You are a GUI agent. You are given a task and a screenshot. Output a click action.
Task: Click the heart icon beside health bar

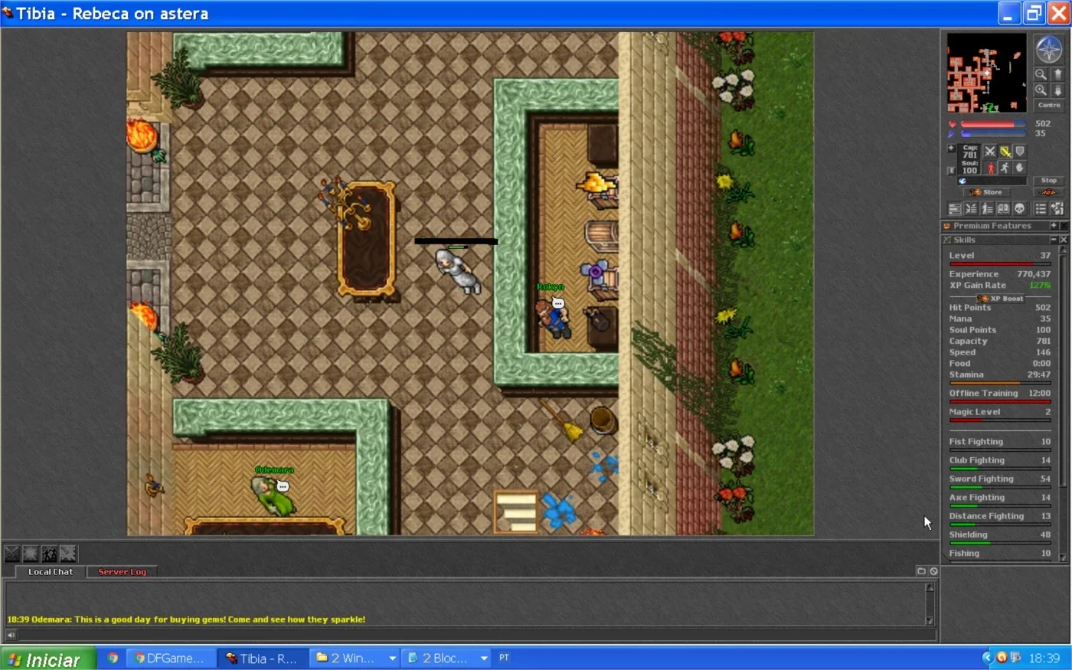[x=953, y=123]
